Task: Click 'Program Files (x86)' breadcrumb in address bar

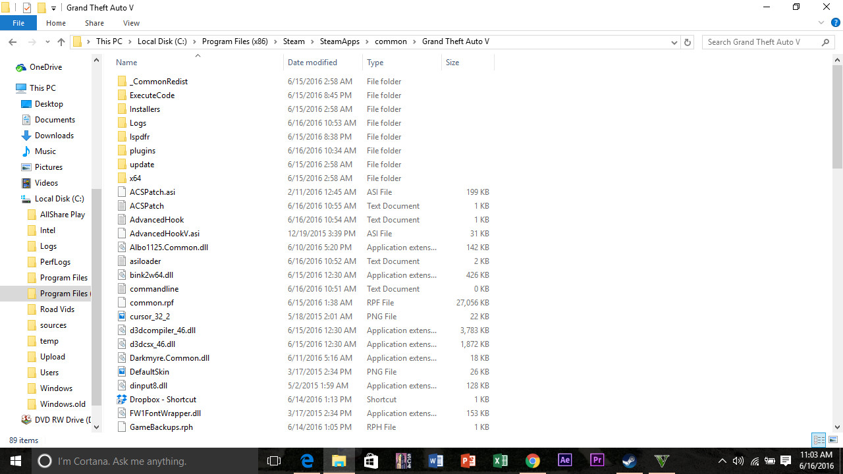Action: click(234, 41)
